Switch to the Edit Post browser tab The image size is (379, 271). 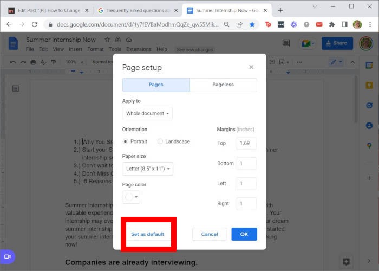pyautogui.click(x=48, y=11)
